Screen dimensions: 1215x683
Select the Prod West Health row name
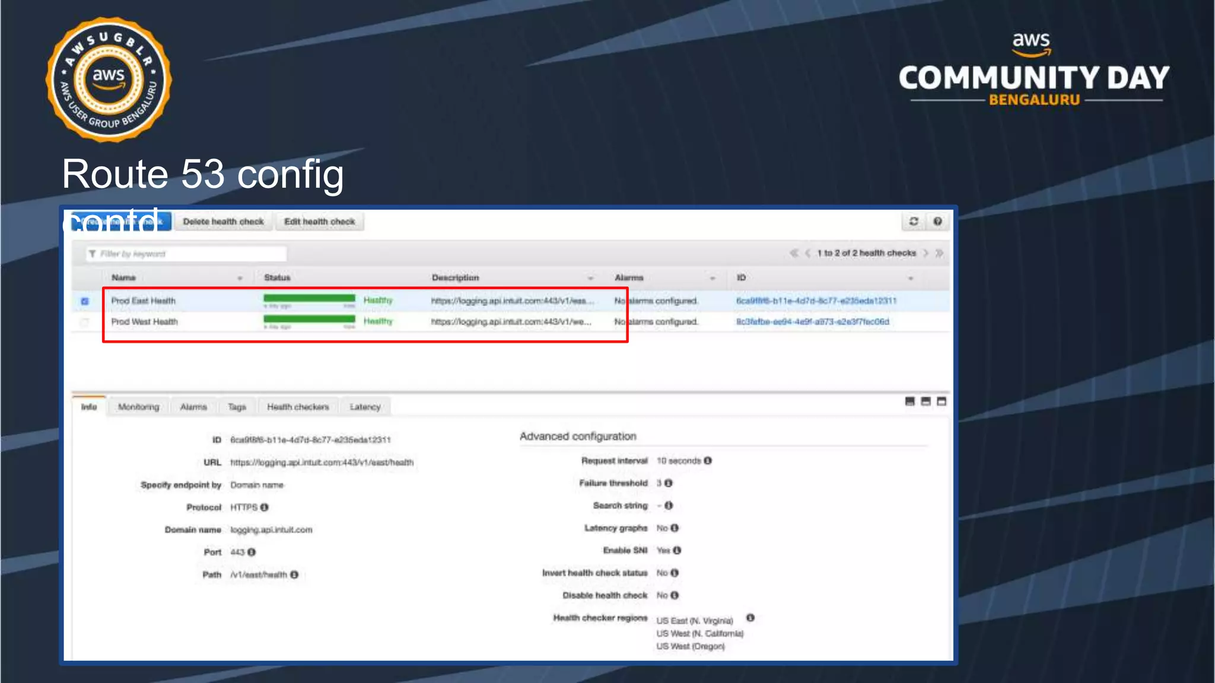pos(144,321)
